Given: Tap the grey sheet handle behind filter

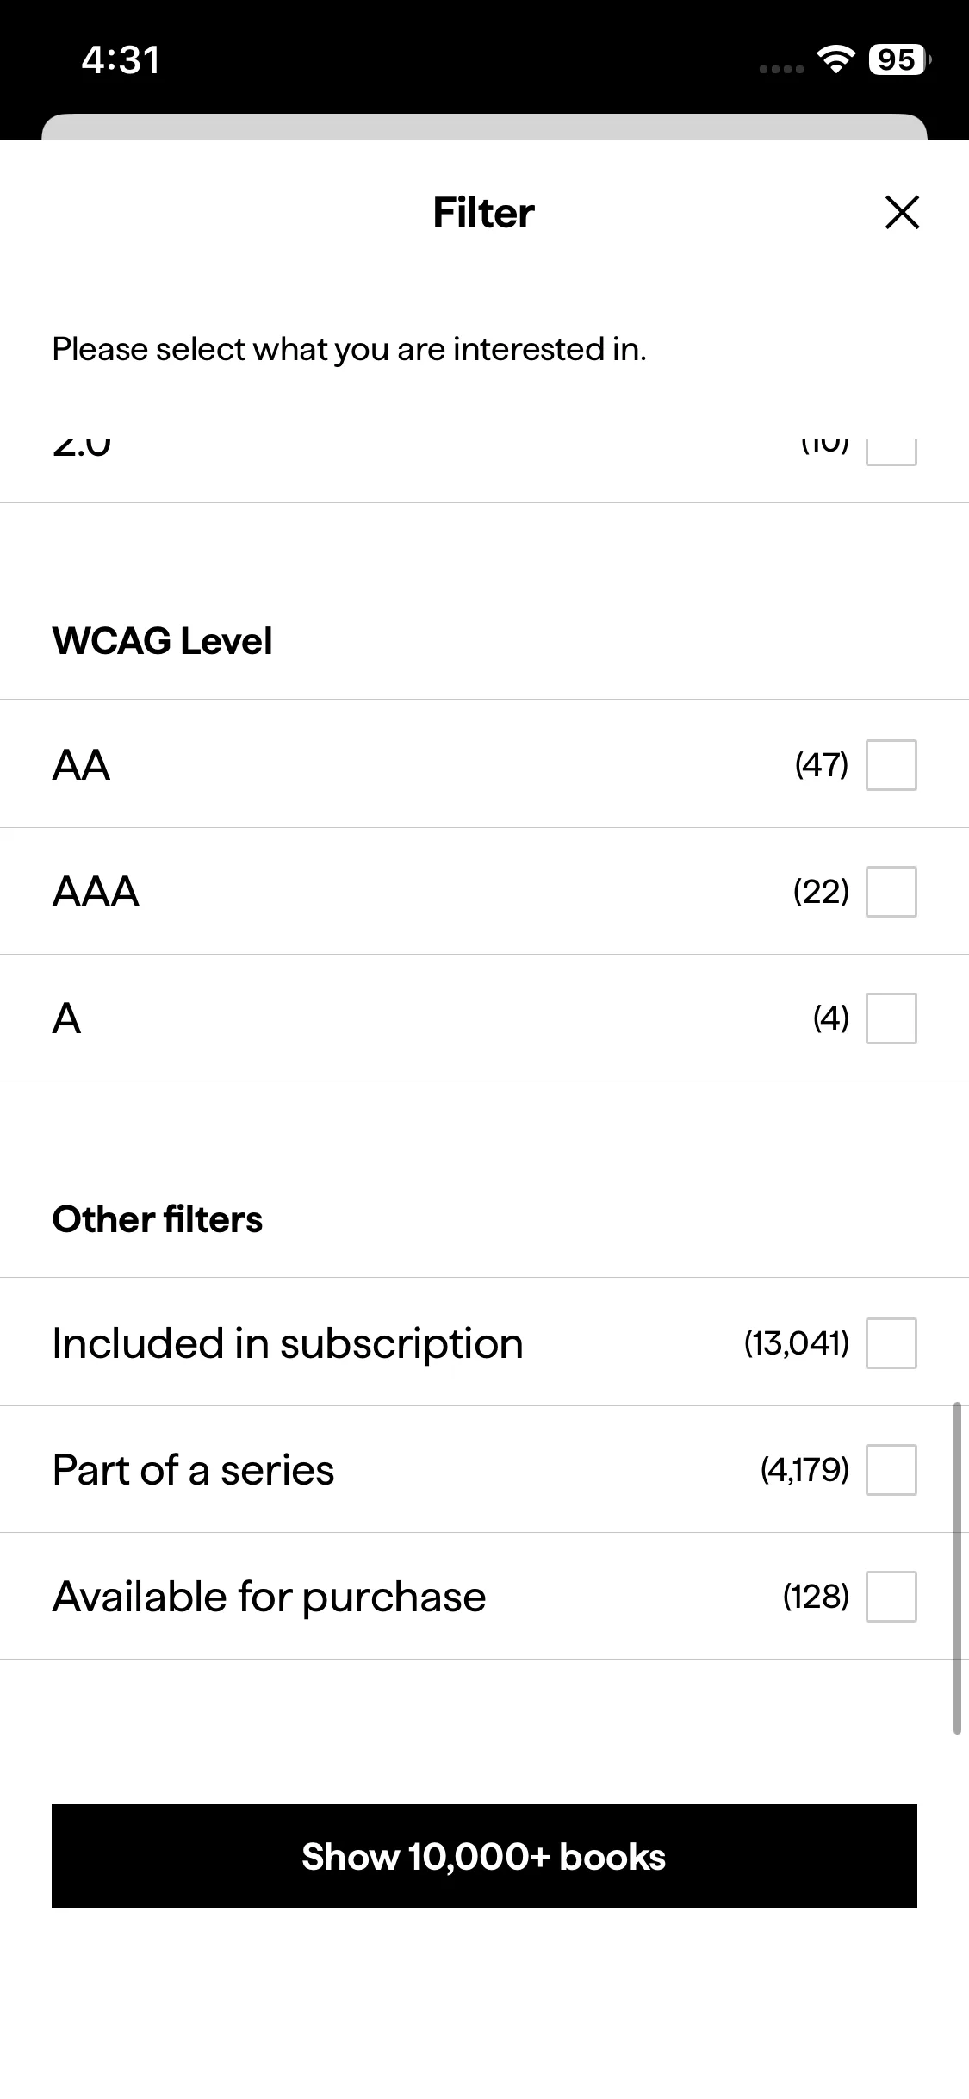Looking at the screenshot, I should [x=484, y=127].
